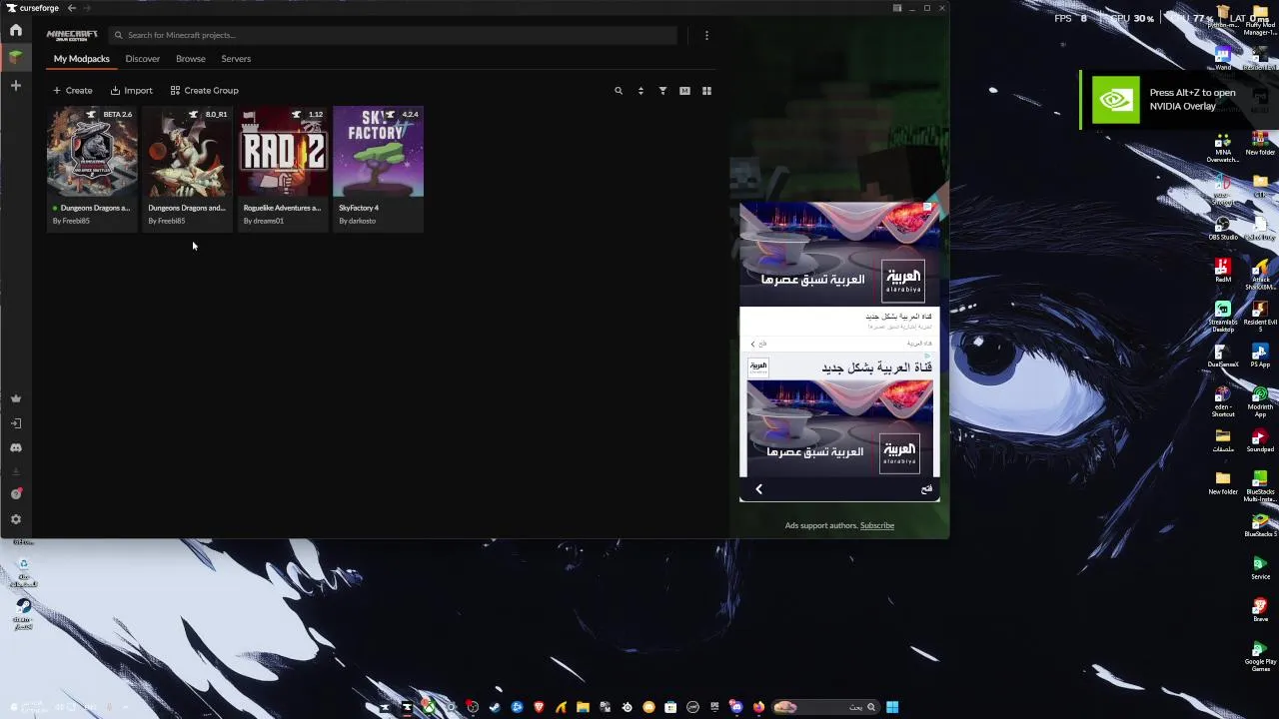Open BlueStacks Multi-Instance desktop shortcut

[x=1260, y=486]
